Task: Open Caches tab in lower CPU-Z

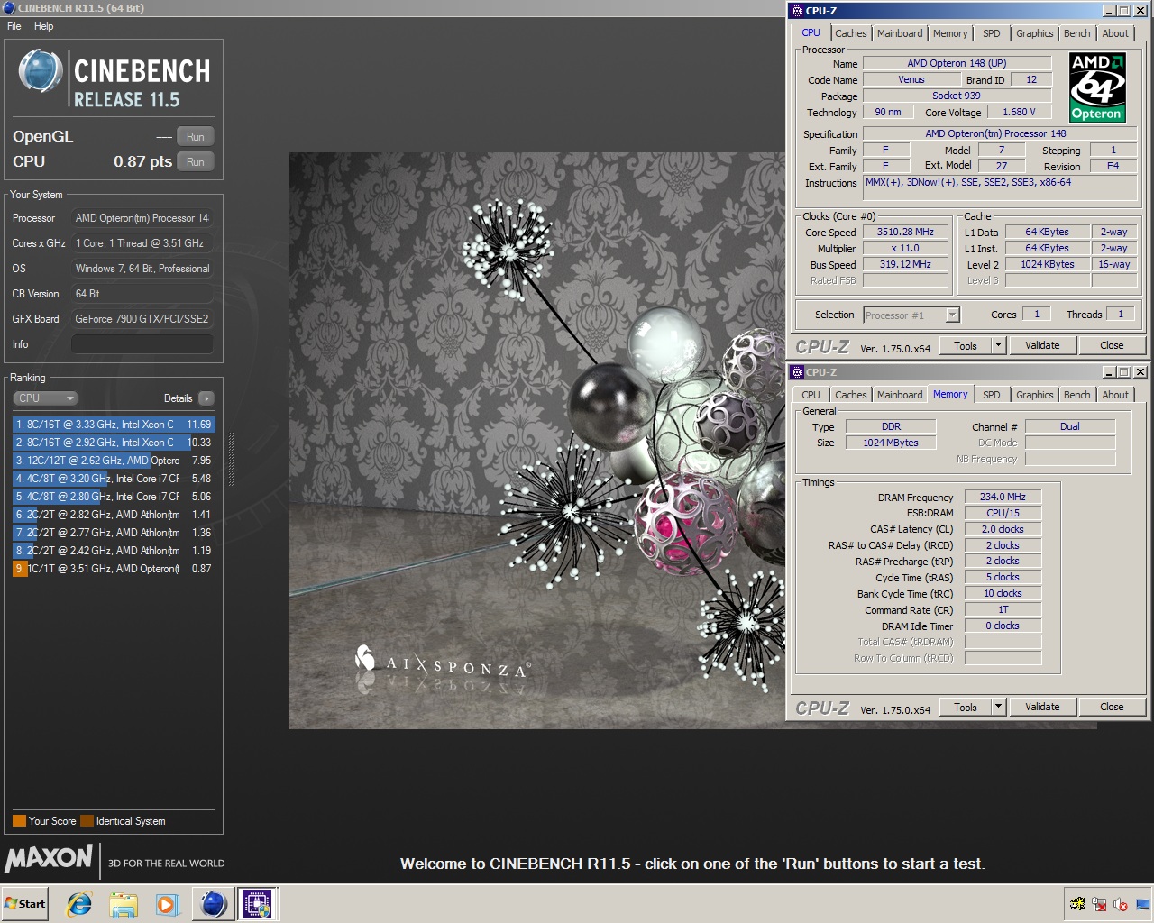Action: (x=850, y=395)
